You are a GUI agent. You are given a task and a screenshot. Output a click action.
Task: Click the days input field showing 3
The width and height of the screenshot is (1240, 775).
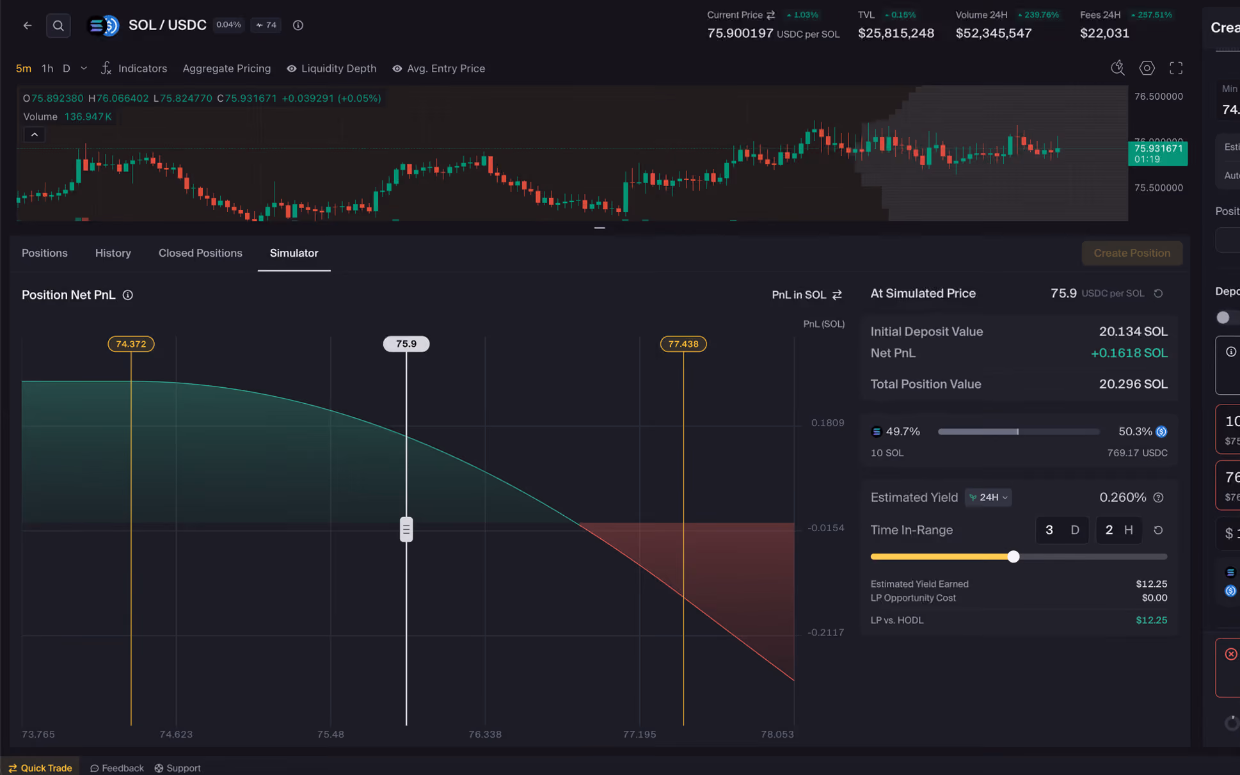pos(1062,530)
